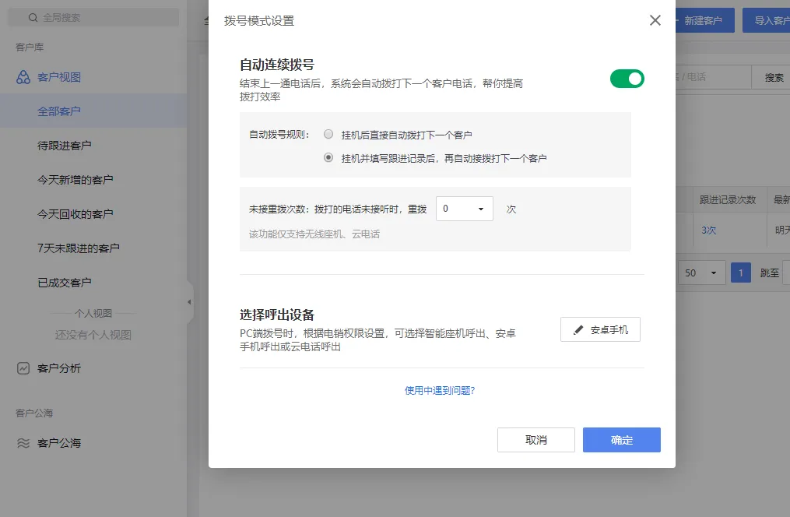790x517 pixels.
Task: Click the 客户公海 menu label
Action: (x=59, y=443)
